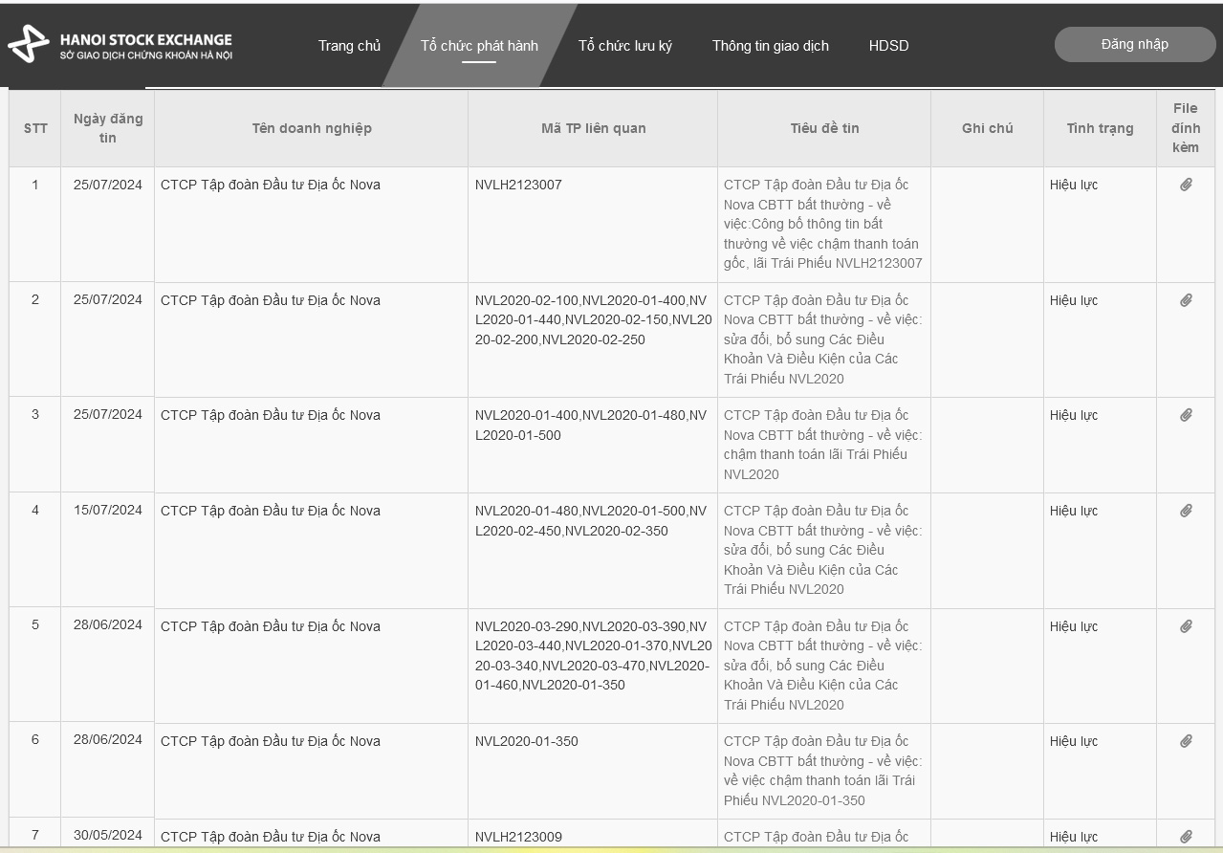Download attached file for row 3

pyautogui.click(x=1186, y=415)
